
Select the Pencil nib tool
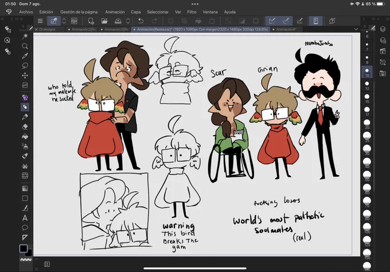click(25, 117)
